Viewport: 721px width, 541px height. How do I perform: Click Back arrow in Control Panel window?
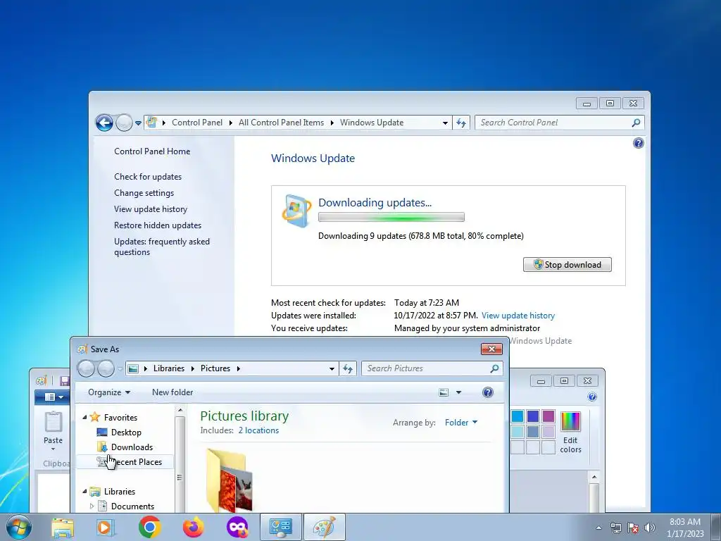(104, 123)
